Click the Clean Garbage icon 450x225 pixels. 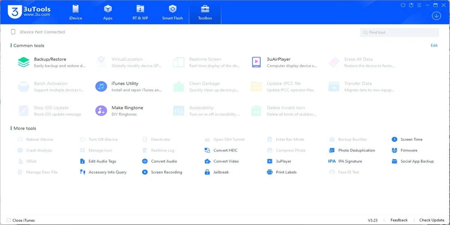pyautogui.click(x=179, y=87)
